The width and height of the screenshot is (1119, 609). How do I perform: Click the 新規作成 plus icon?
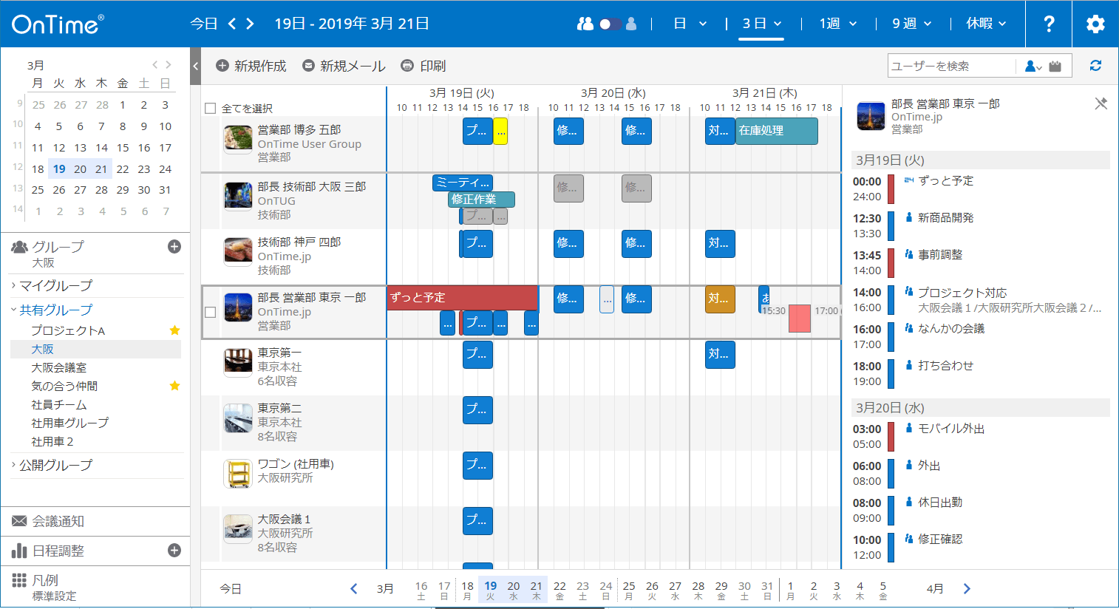click(x=222, y=65)
